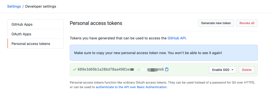Follow the authenticate to the API link

click(131, 87)
